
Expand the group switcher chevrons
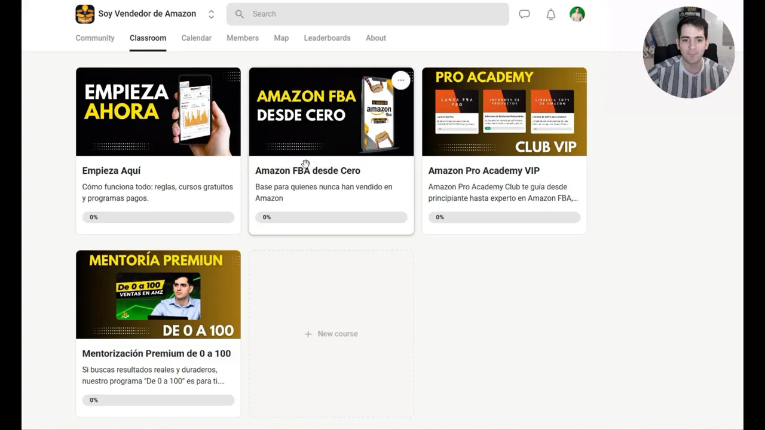click(211, 14)
